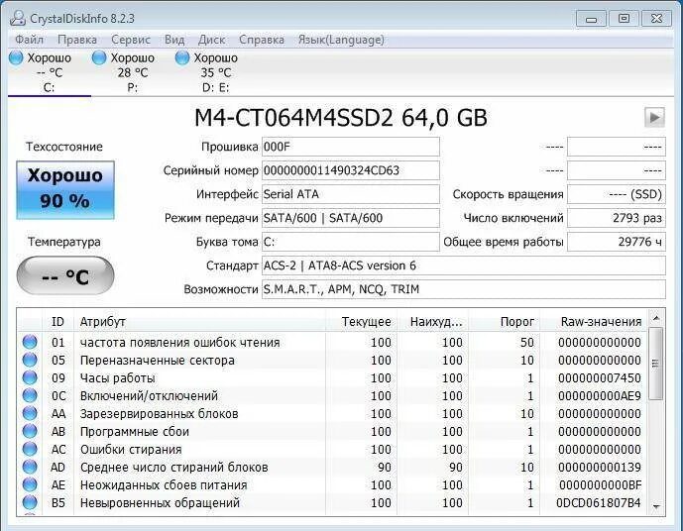Viewport: 683px width, 531px height.
Task: Click the disk title M4-CT064M4SSD2 64,0 GB
Action: 341,117
